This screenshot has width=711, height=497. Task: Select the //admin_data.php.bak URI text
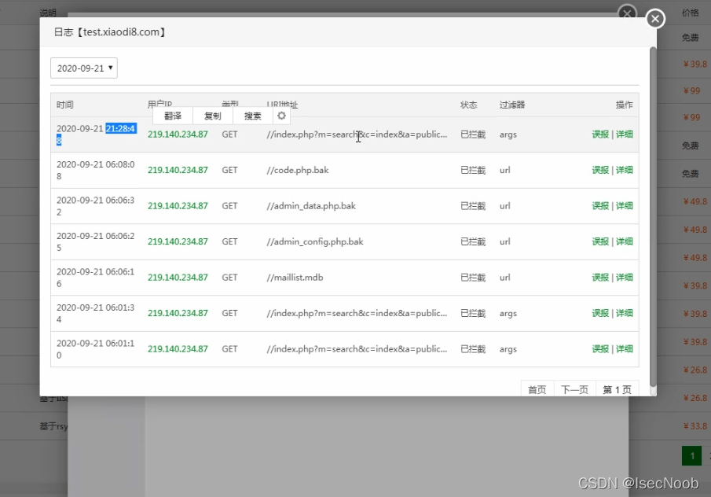tap(311, 206)
